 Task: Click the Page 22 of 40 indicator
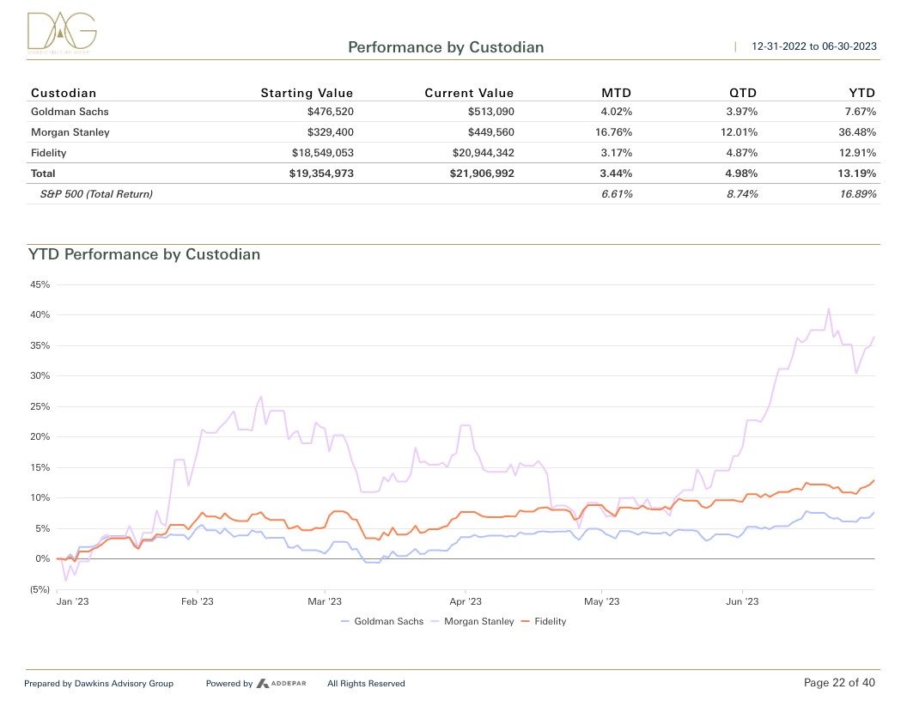point(839,683)
